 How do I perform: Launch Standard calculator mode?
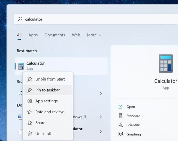click(x=133, y=116)
